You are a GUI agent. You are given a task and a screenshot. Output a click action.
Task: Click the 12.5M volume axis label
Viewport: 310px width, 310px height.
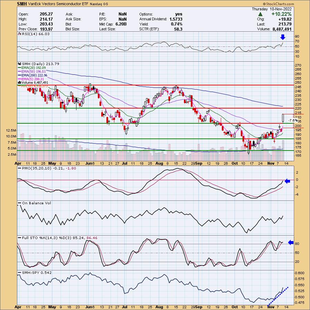(x=11, y=131)
